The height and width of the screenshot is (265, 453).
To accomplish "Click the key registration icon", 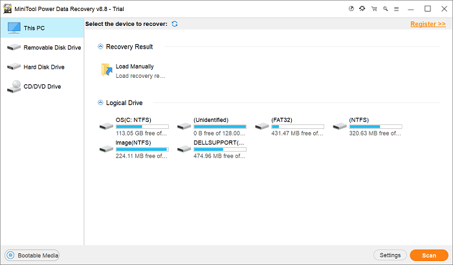I will pyautogui.click(x=386, y=9).
